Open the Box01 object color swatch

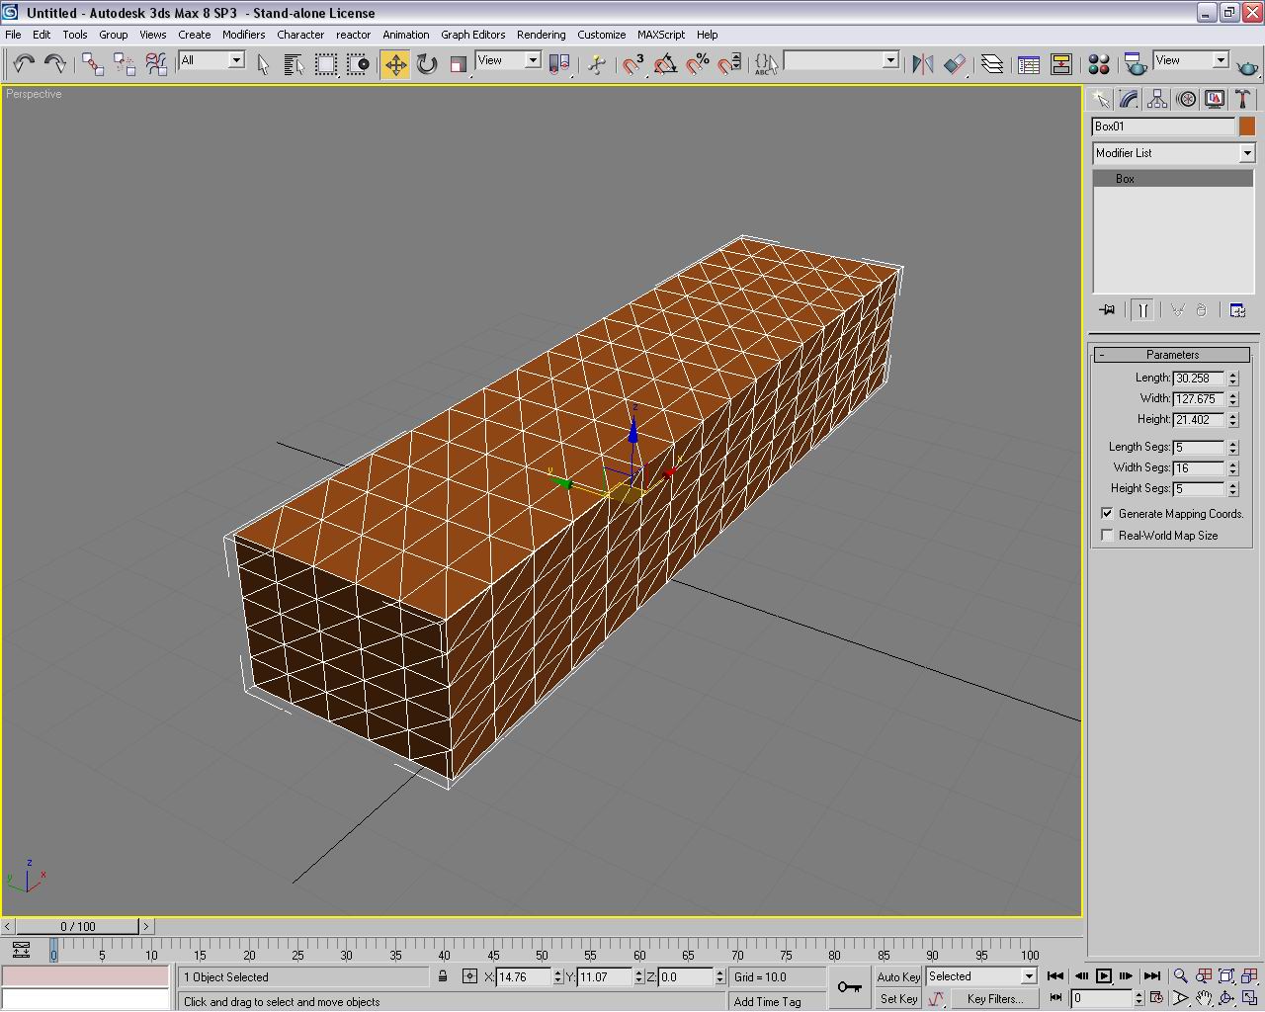click(1247, 126)
